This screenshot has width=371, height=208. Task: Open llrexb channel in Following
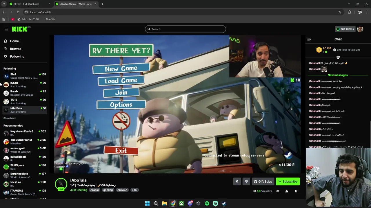pyautogui.click(x=25, y=93)
